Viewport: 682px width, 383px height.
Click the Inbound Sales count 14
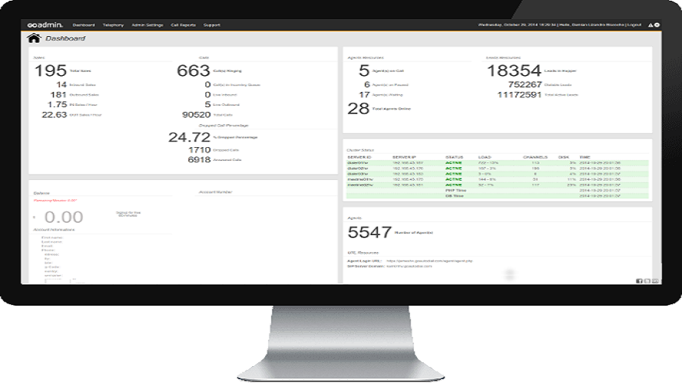tap(61, 84)
